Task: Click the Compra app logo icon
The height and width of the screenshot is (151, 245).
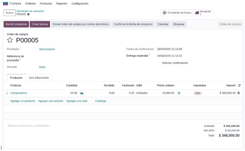Action: [x=6, y=3]
